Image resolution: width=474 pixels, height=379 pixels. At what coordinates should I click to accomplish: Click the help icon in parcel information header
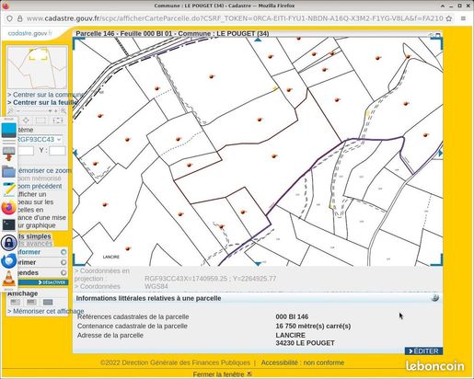tap(434, 298)
